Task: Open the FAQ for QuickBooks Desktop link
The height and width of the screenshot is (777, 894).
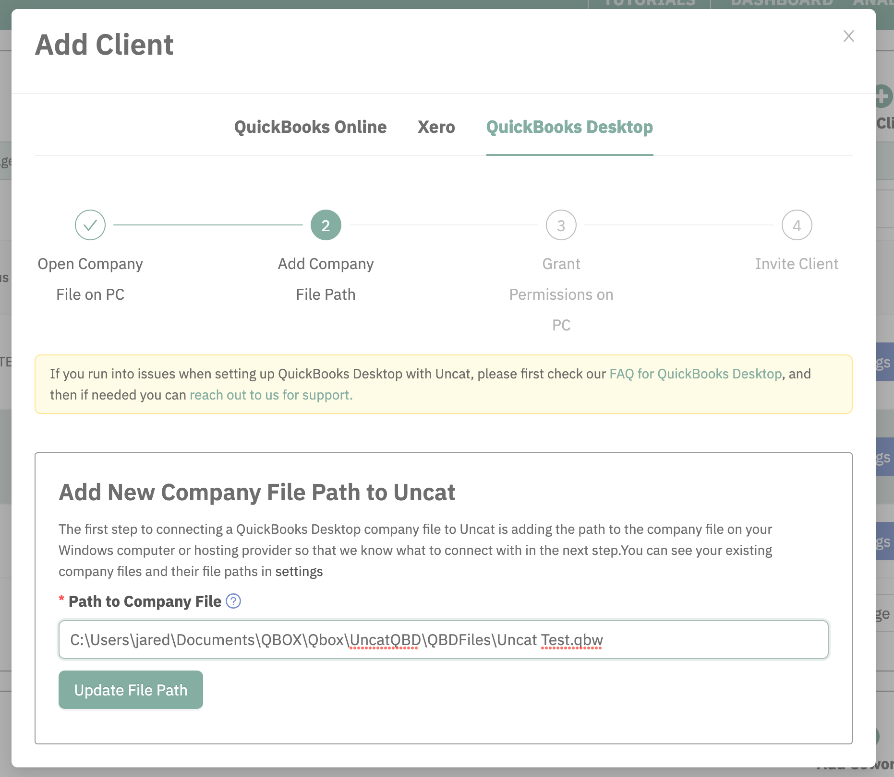Action: click(x=696, y=374)
